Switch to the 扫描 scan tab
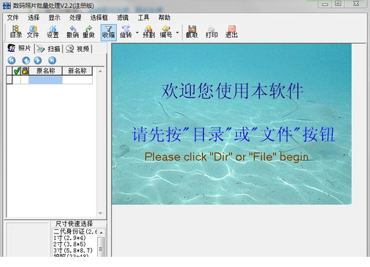 point(48,49)
